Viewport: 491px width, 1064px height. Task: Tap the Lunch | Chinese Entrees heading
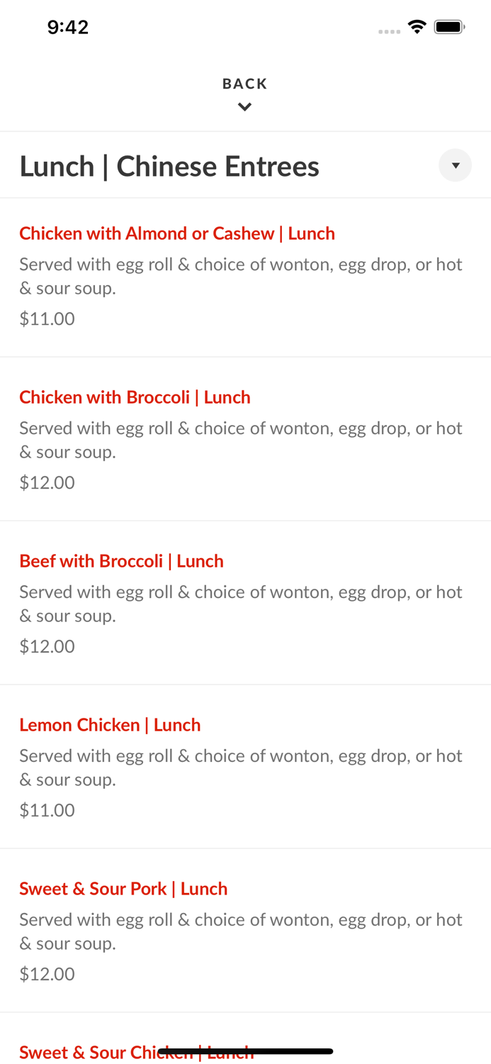pyautogui.click(x=169, y=167)
